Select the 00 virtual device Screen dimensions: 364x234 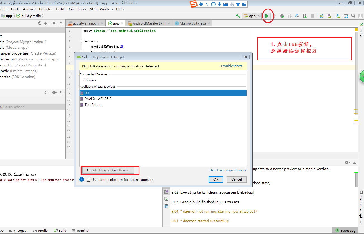coord(87,93)
